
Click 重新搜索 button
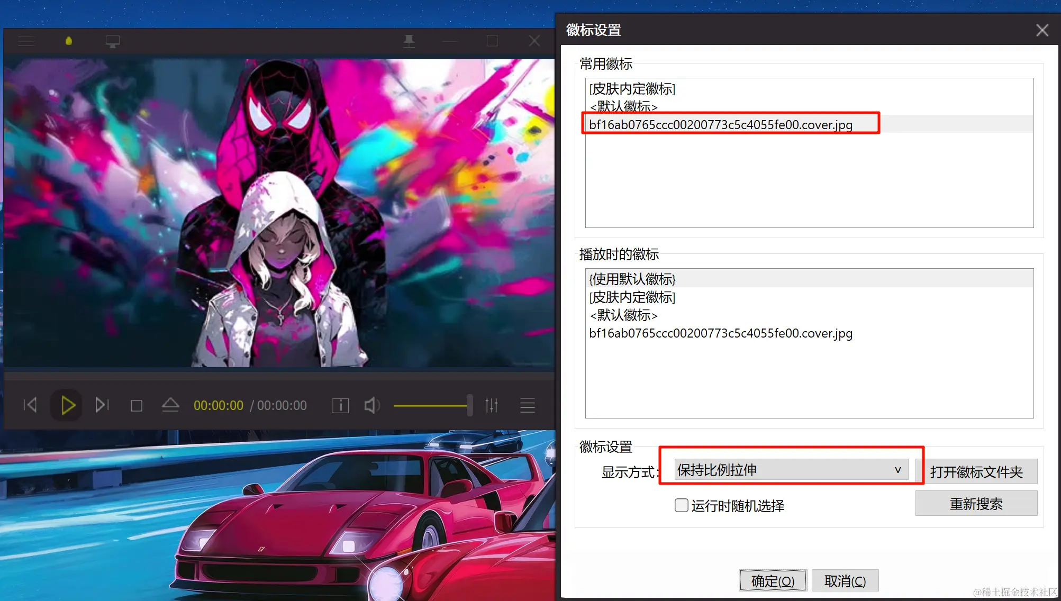tap(976, 504)
